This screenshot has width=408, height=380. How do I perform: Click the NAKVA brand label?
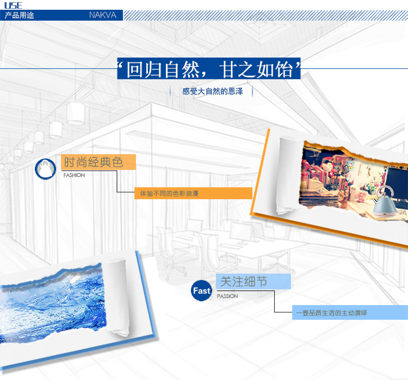[103, 15]
